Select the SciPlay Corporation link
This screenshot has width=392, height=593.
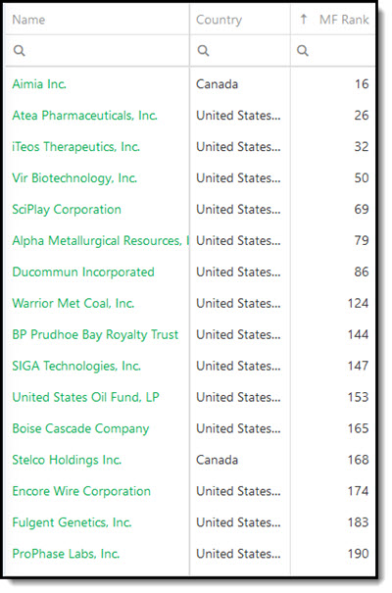pyautogui.click(x=67, y=210)
